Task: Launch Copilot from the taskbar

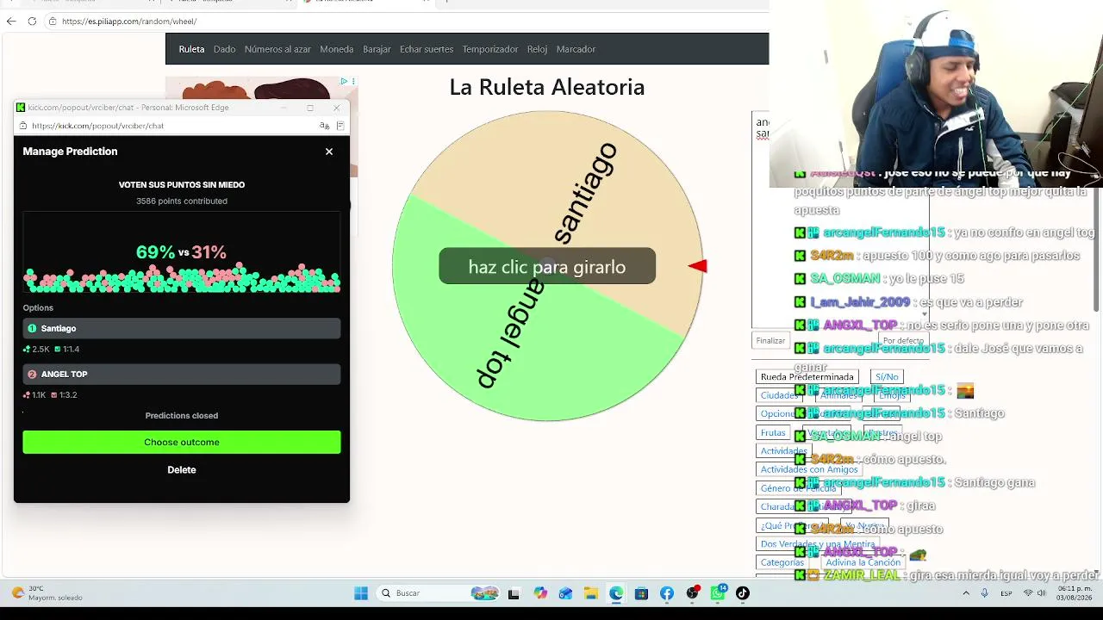Action: (539, 593)
